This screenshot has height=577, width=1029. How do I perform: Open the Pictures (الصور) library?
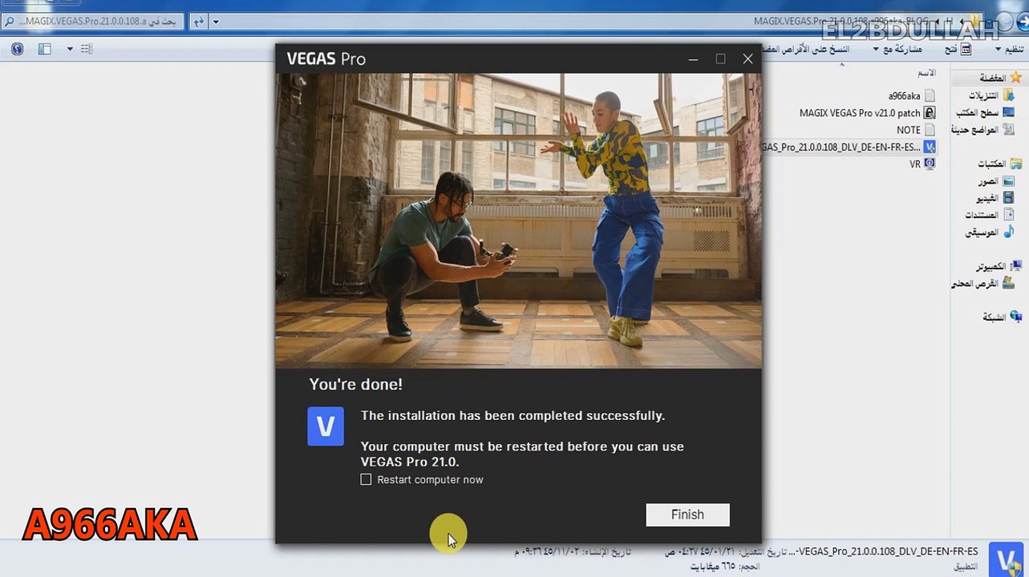click(x=995, y=181)
